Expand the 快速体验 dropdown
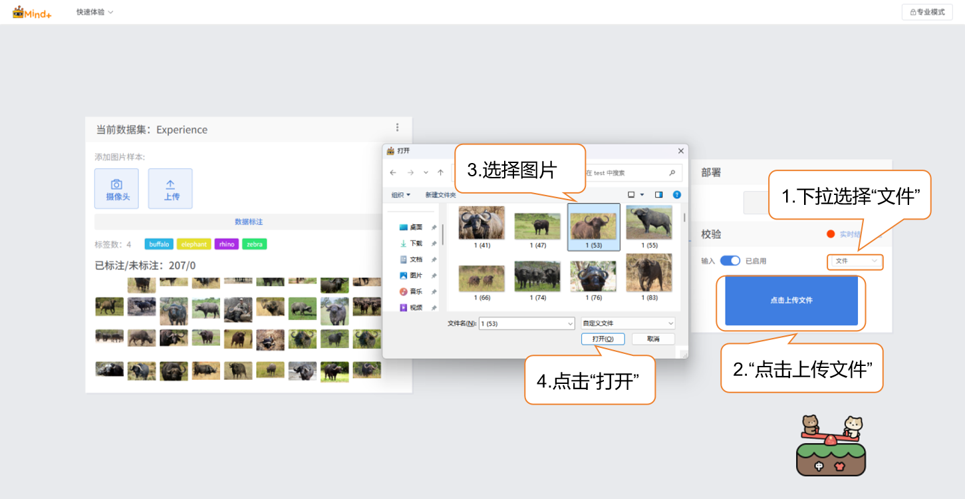The height and width of the screenshot is (499, 965). 94,12
